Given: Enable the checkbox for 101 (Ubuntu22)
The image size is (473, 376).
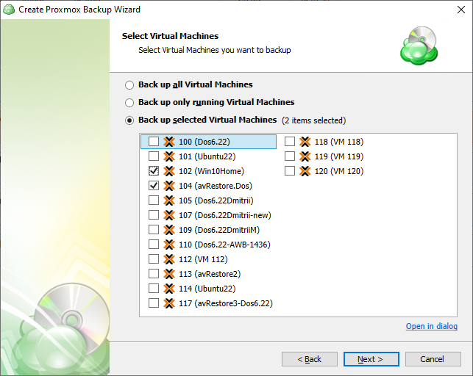Looking at the screenshot, I should click(x=154, y=156).
